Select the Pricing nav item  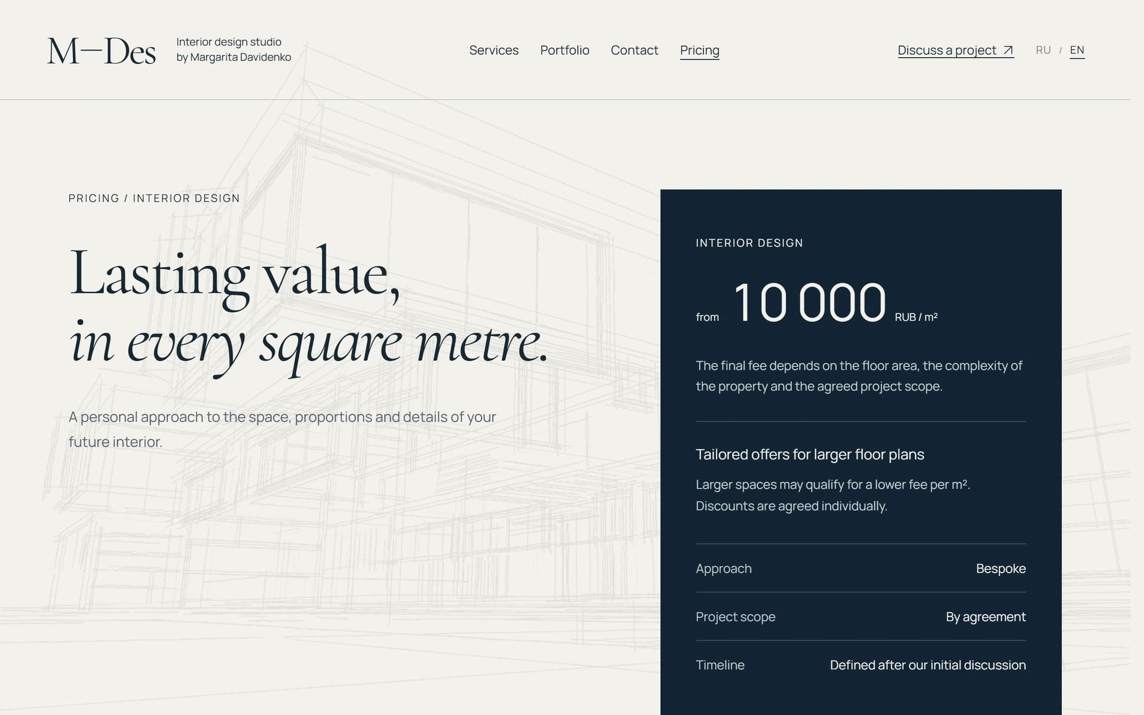coord(700,50)
